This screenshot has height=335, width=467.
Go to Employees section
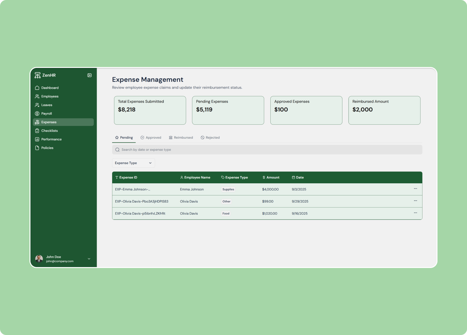pyautogui.click(x=63, y=96)
